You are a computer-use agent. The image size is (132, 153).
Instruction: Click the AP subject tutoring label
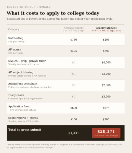click(21, 72)
